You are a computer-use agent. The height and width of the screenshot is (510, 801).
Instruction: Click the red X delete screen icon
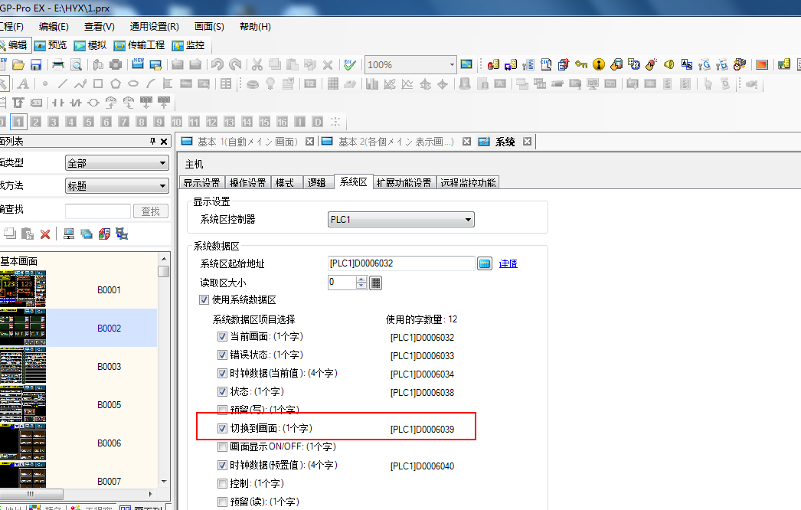pyautogui.click(x=45, y=234)
